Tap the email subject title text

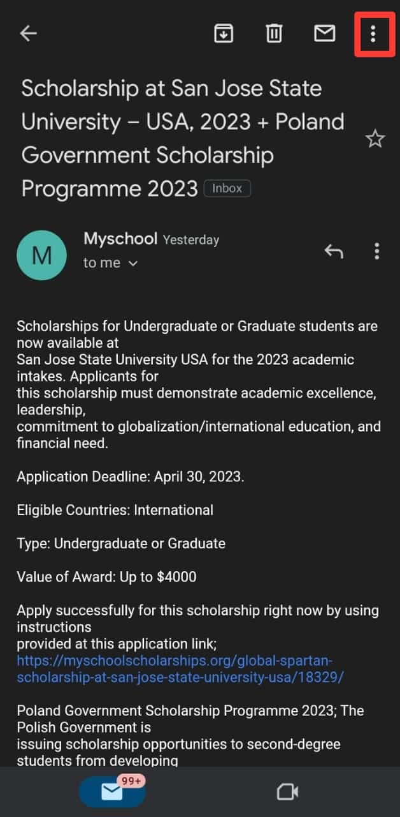click(x=183, y=138)
